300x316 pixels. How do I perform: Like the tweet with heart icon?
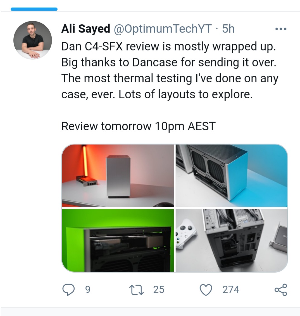coord(206,290)
